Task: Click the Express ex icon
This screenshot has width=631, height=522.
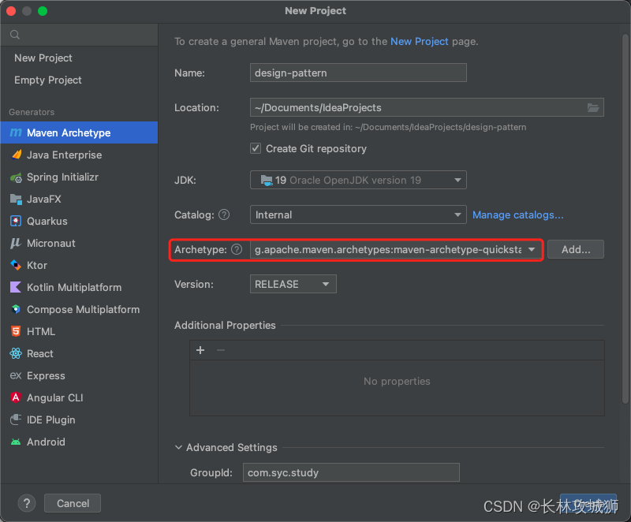Action: pos(16,375)
